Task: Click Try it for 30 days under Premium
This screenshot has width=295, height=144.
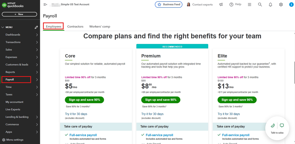Action: click(x=152, y=114)
